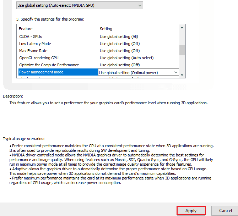Click the settings list scrollbar thumb
Viewport: 238px width, 216px height.
point(182,50)
